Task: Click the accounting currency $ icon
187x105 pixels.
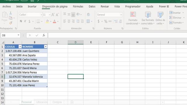Action: tap(98, 21)
